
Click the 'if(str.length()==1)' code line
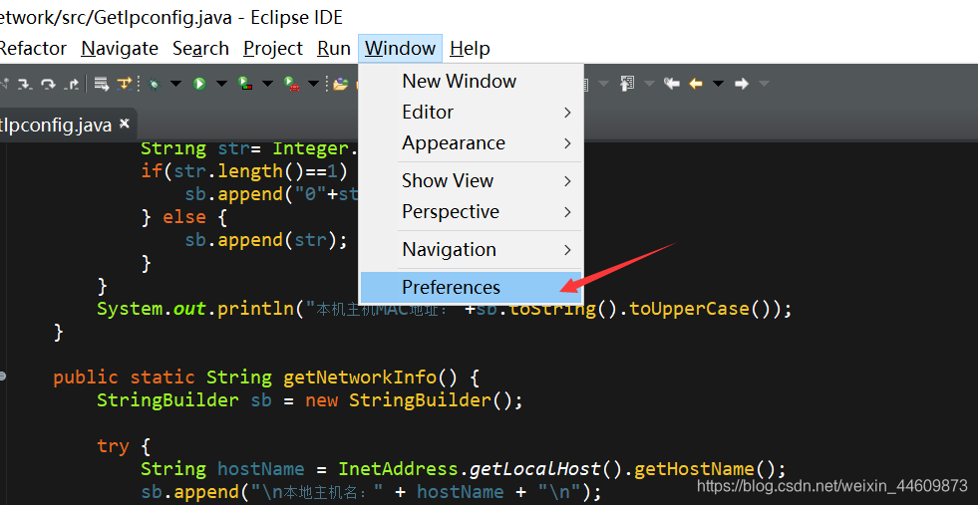(x=244, y=171)
